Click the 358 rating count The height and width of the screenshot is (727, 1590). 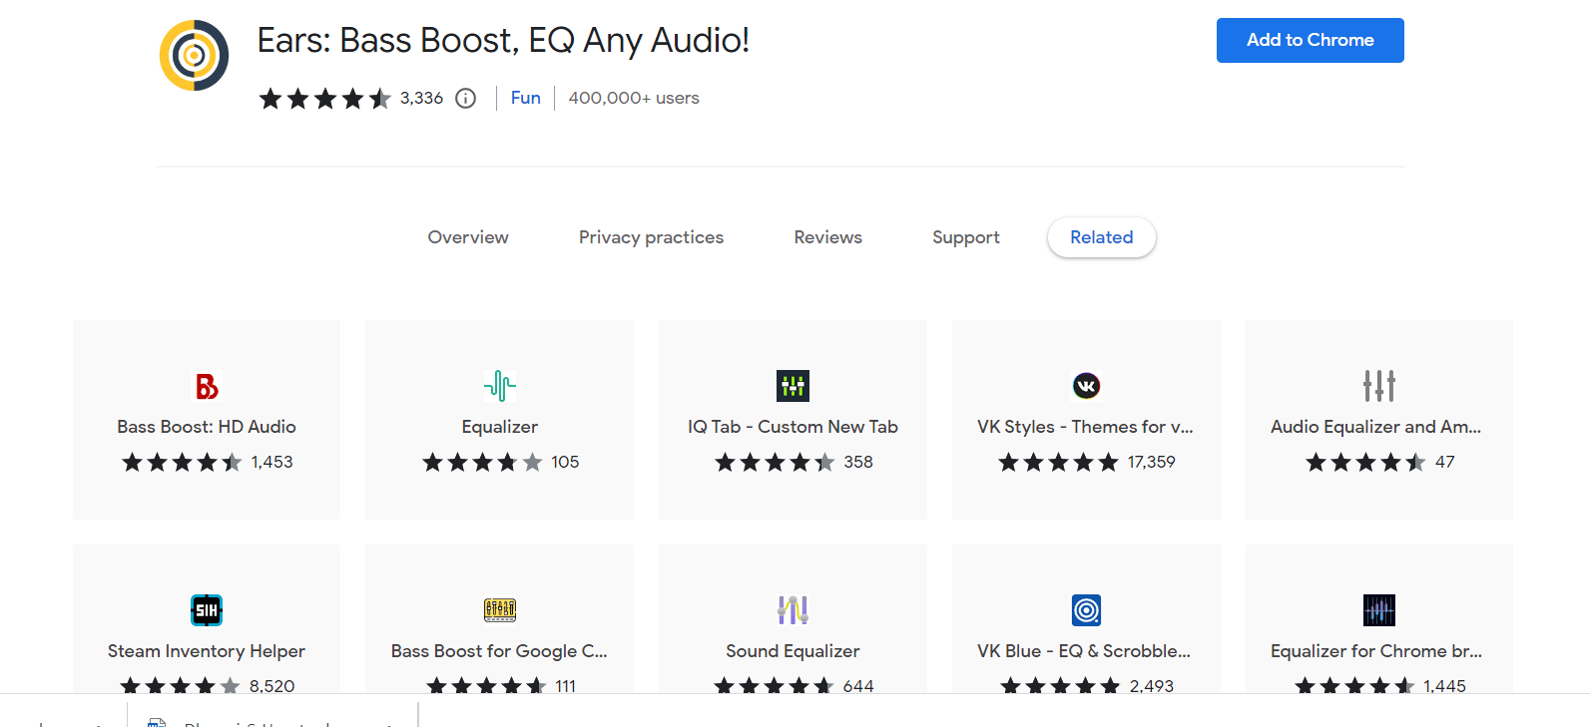pyautogui.click(x=858, y=462)
